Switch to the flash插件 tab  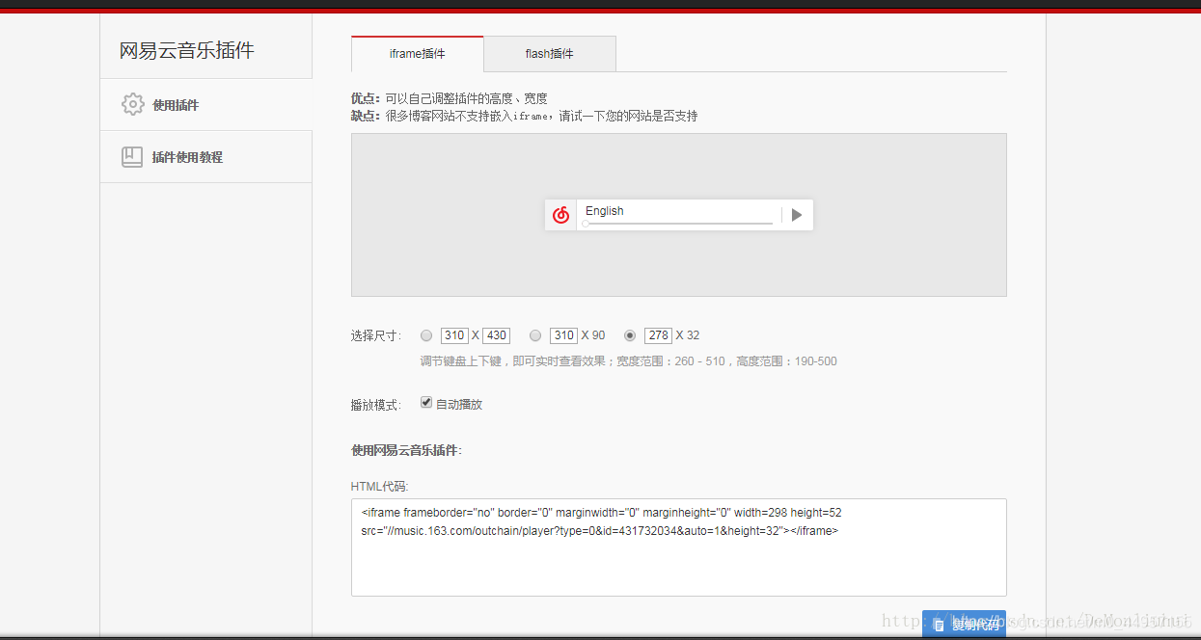[x=550, y=54]
